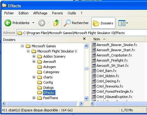Click the folder icon in address bar

pyautogui.click(x=20, y=33)
